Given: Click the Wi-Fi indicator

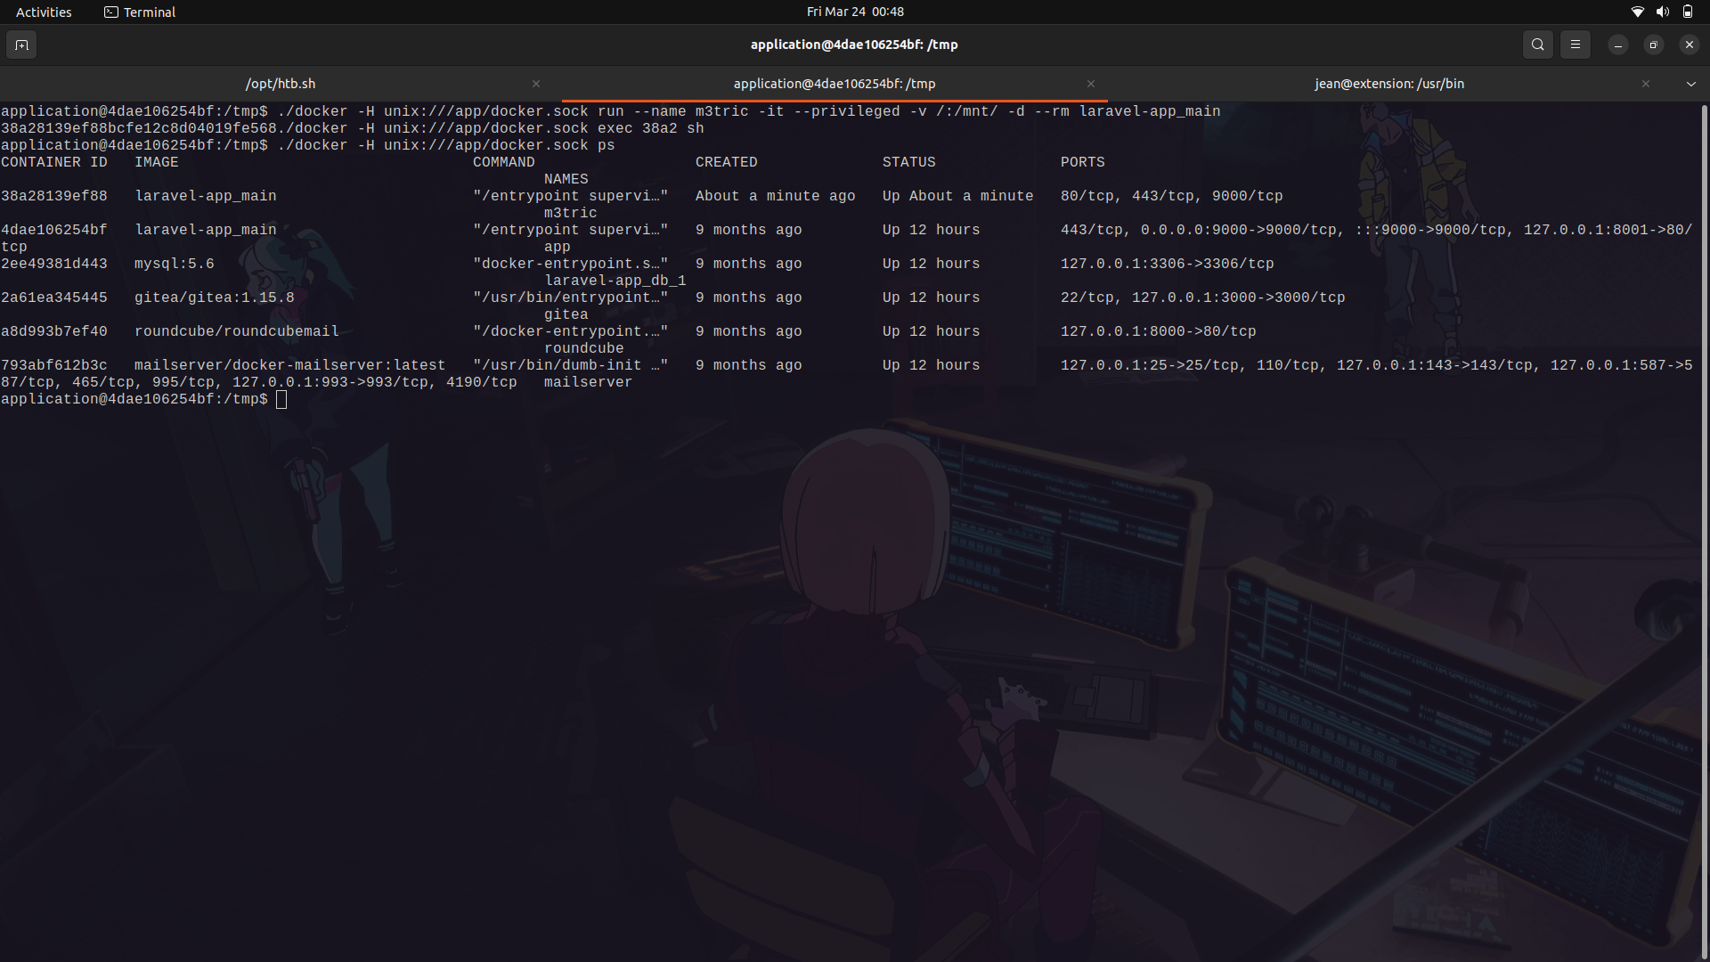Looking at the screenshot, I should 1638,12.
